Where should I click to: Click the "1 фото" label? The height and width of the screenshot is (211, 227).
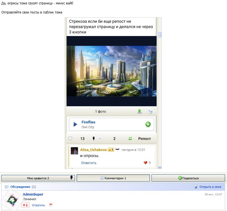point(101,112)
